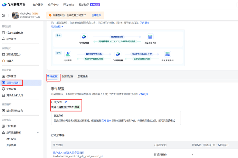Collapse the intro via 收起介绍

[57, 27]
